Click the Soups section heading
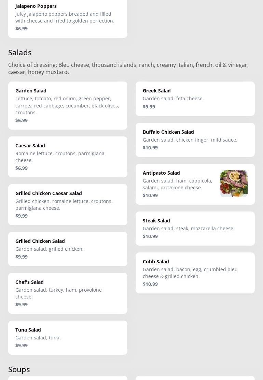The width and height of the screenshot is (263, 380). pyautogui.click(x=19, y=369)
